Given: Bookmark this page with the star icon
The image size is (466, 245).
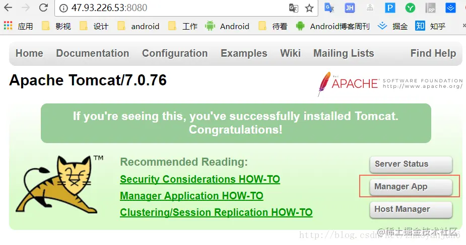Looking at the screenshot, I should pyautogui.click(x=309, y=8).
